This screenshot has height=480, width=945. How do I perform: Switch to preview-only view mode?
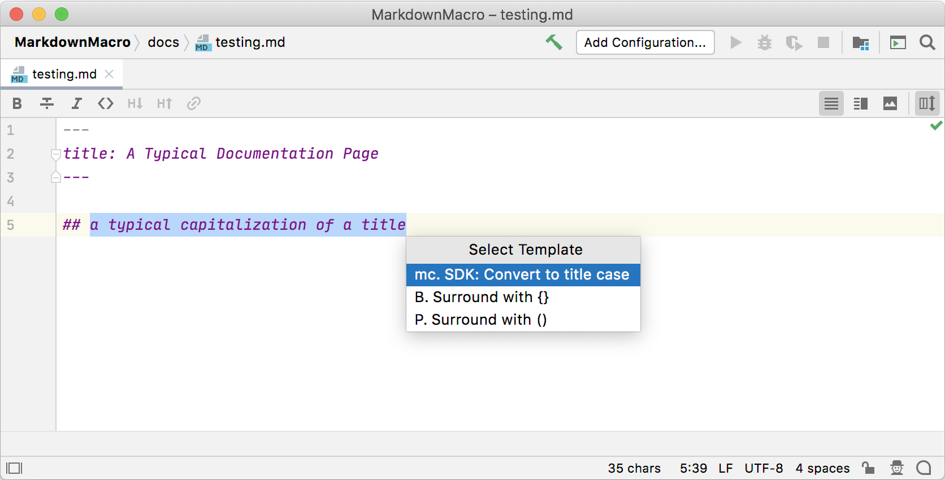tap(890, 104)
